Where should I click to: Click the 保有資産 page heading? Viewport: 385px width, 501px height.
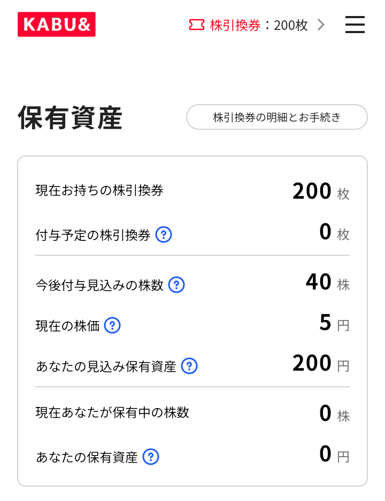[x=70, y=118]
